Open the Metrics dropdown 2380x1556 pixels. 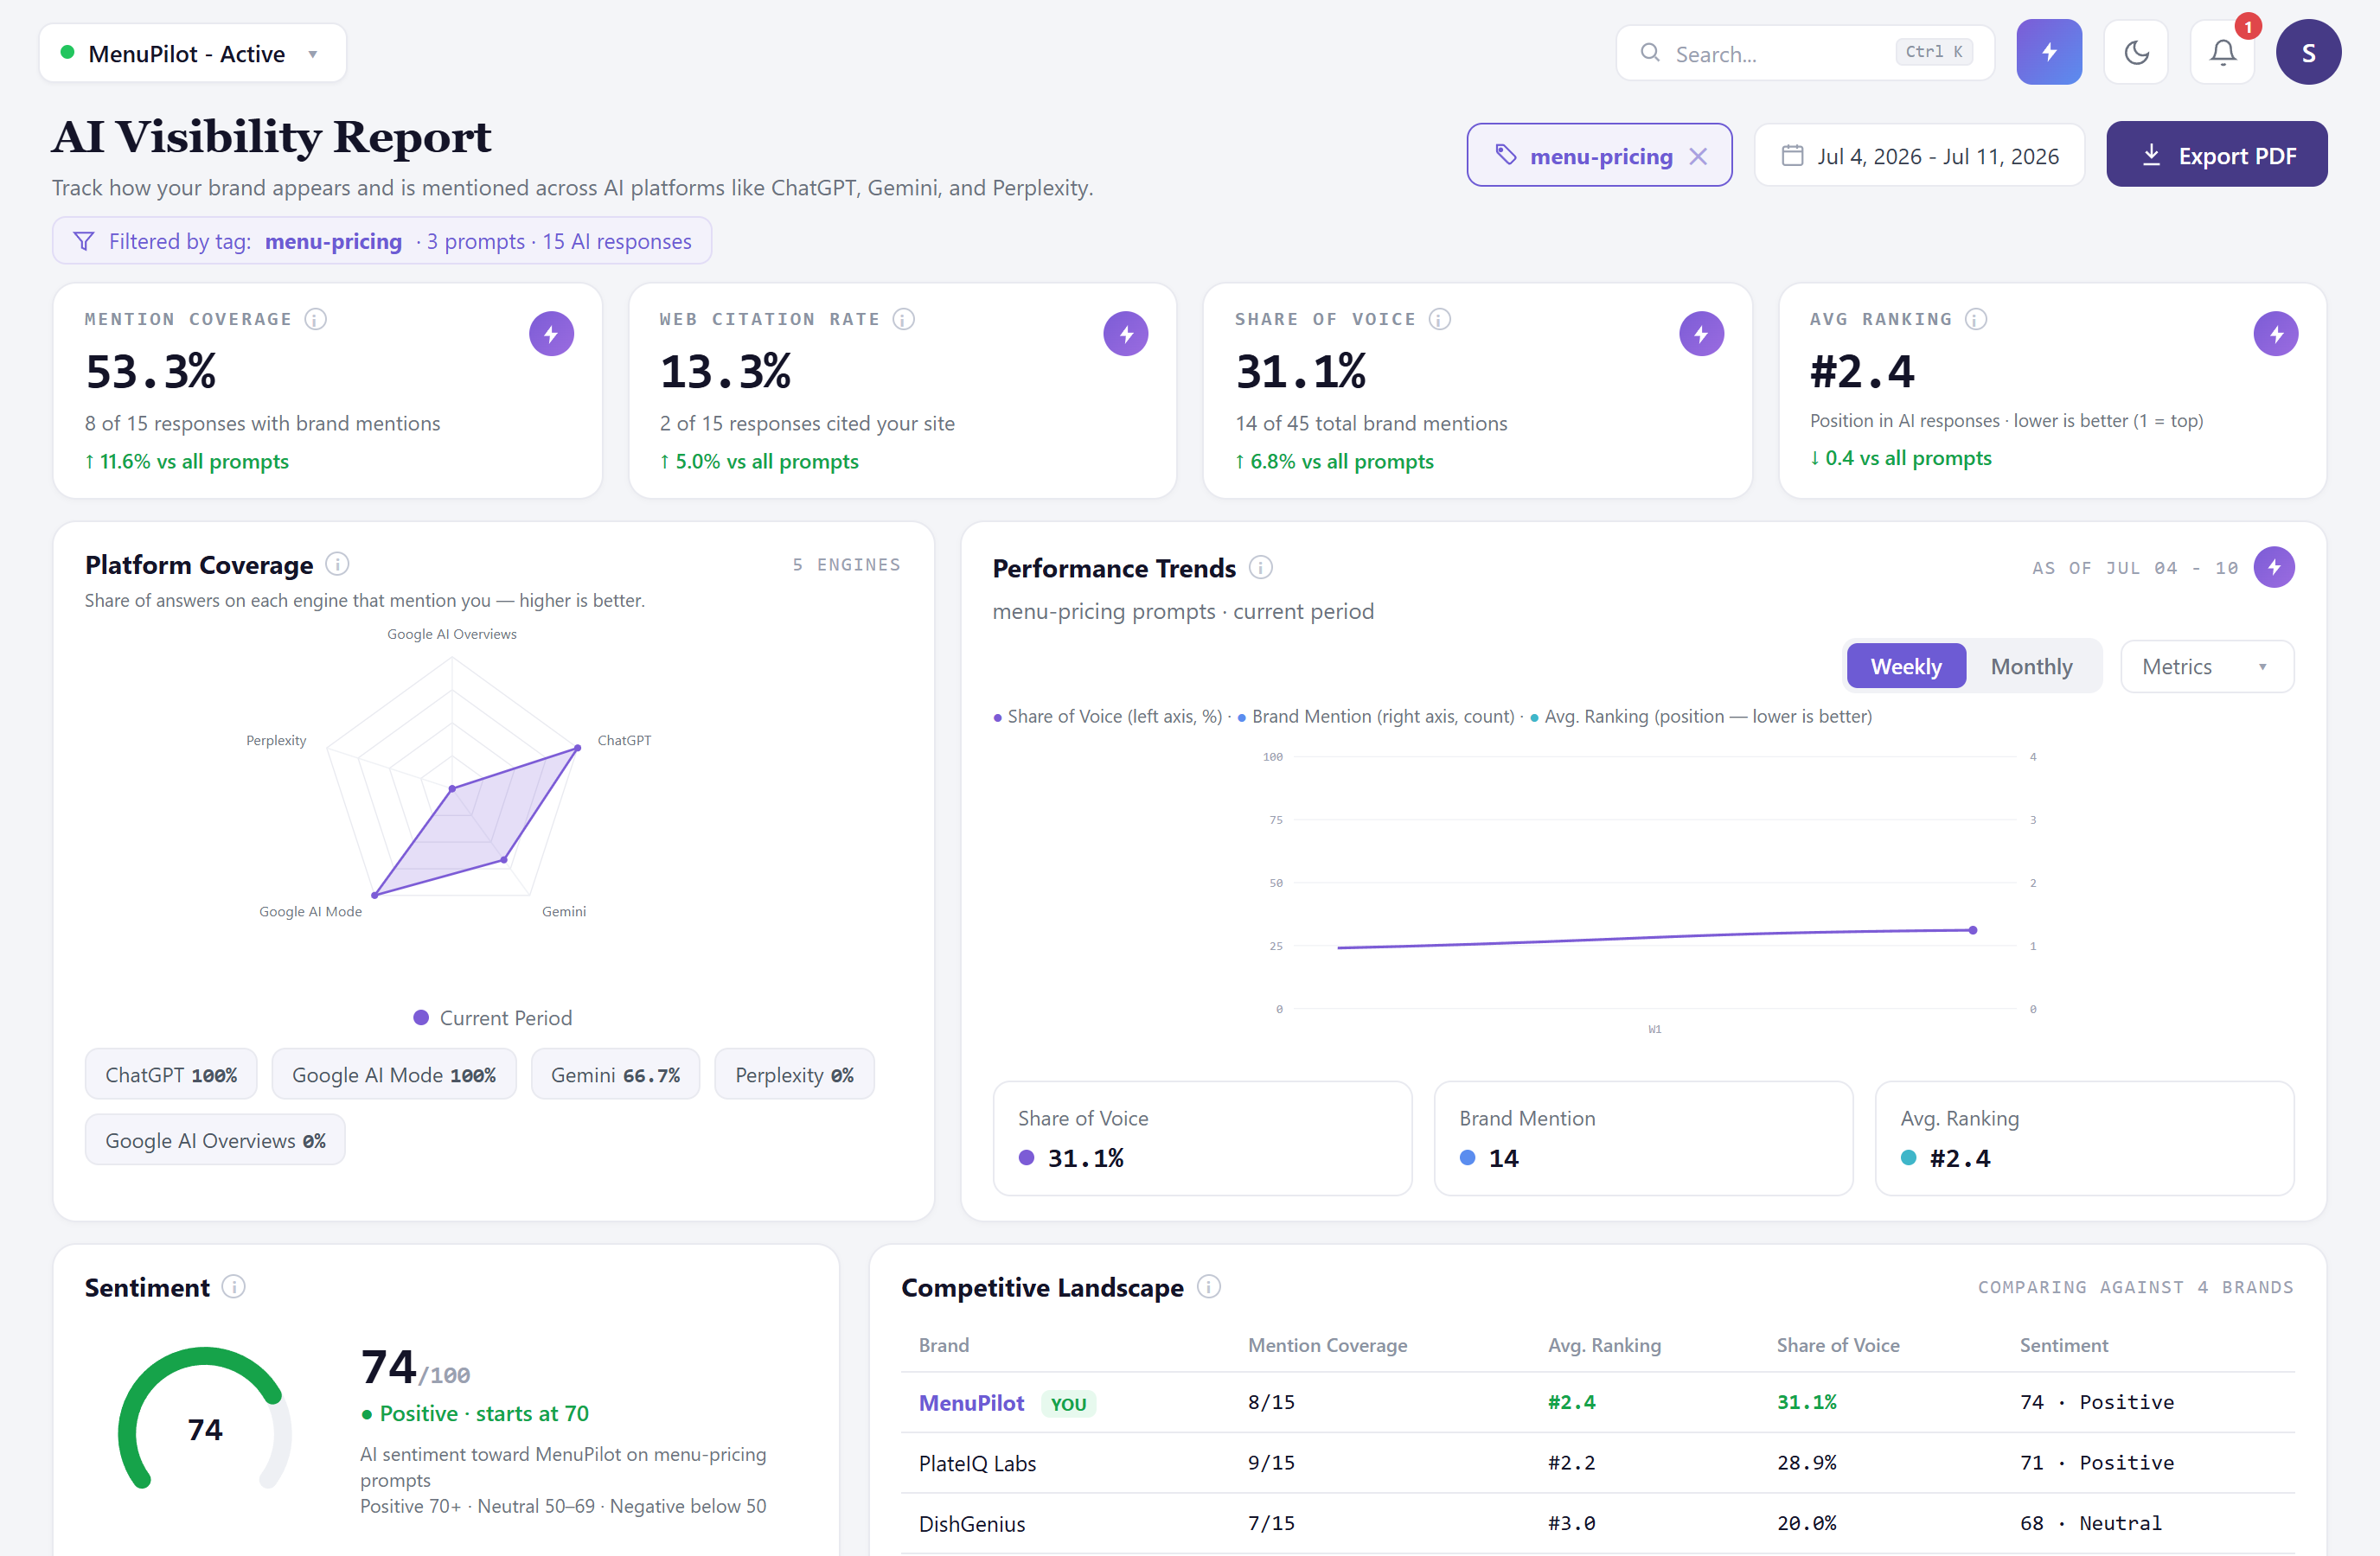pos(2206,666)
